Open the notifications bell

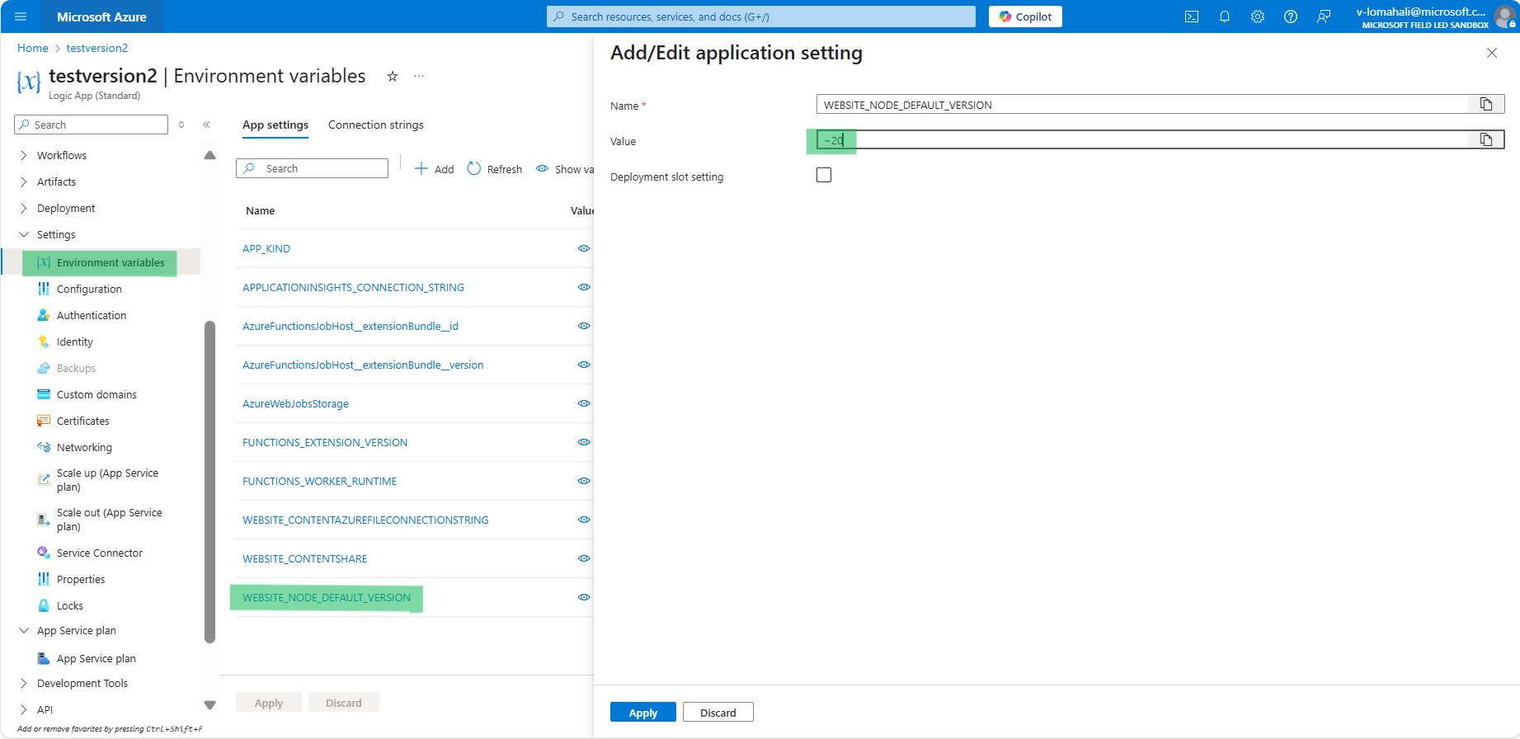[x=1225, y=16]
